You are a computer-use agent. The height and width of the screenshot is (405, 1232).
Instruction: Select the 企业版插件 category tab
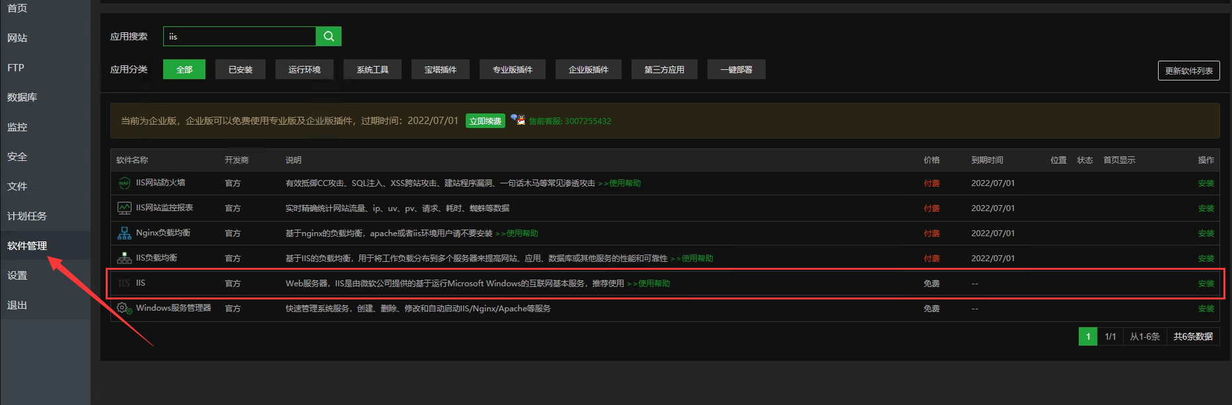pyautogui.click(x=589, y=69)
